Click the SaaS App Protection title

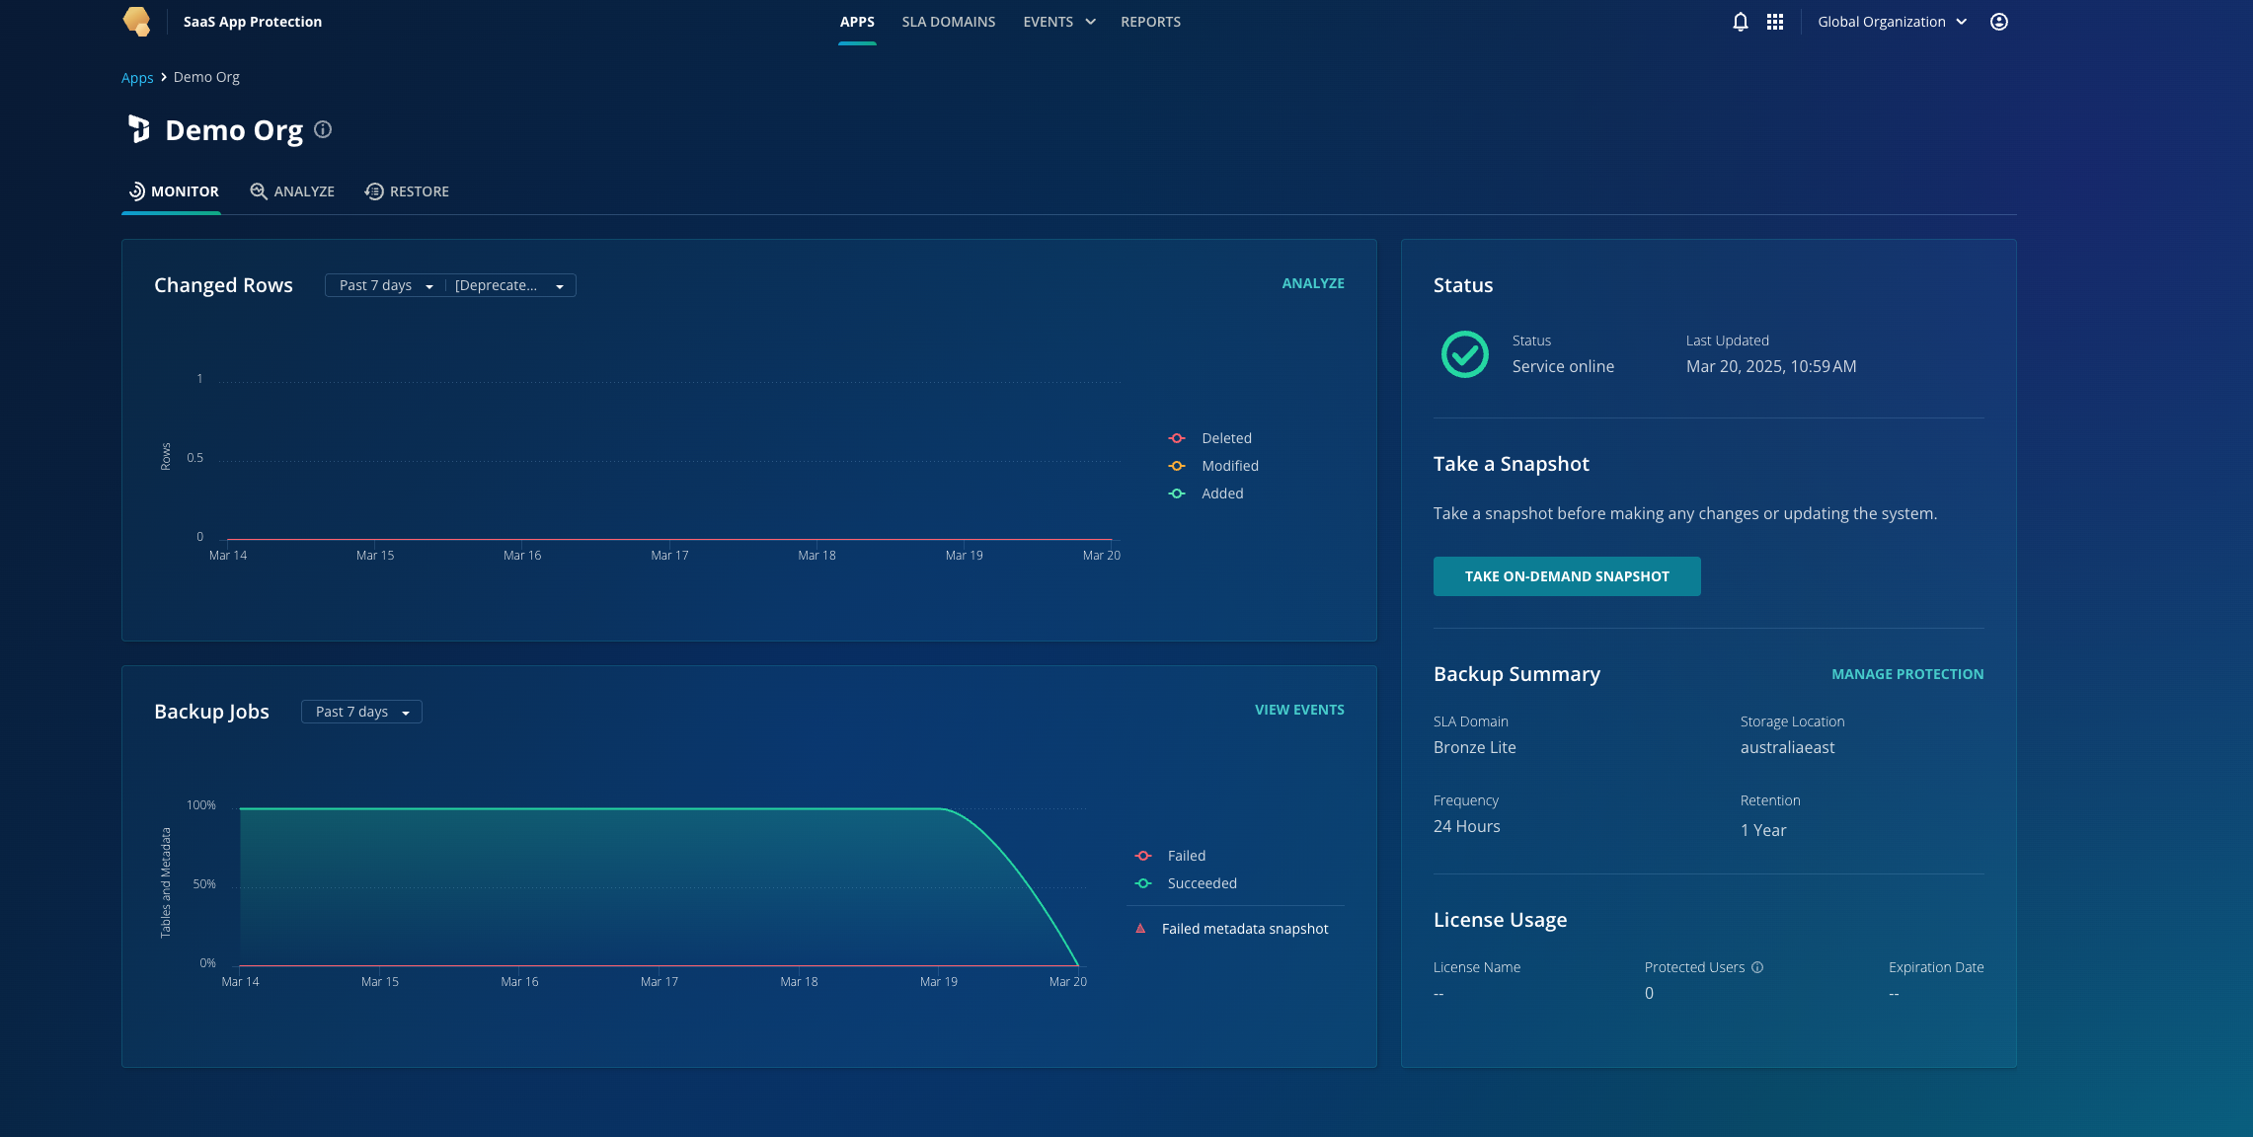pos(253,22)
